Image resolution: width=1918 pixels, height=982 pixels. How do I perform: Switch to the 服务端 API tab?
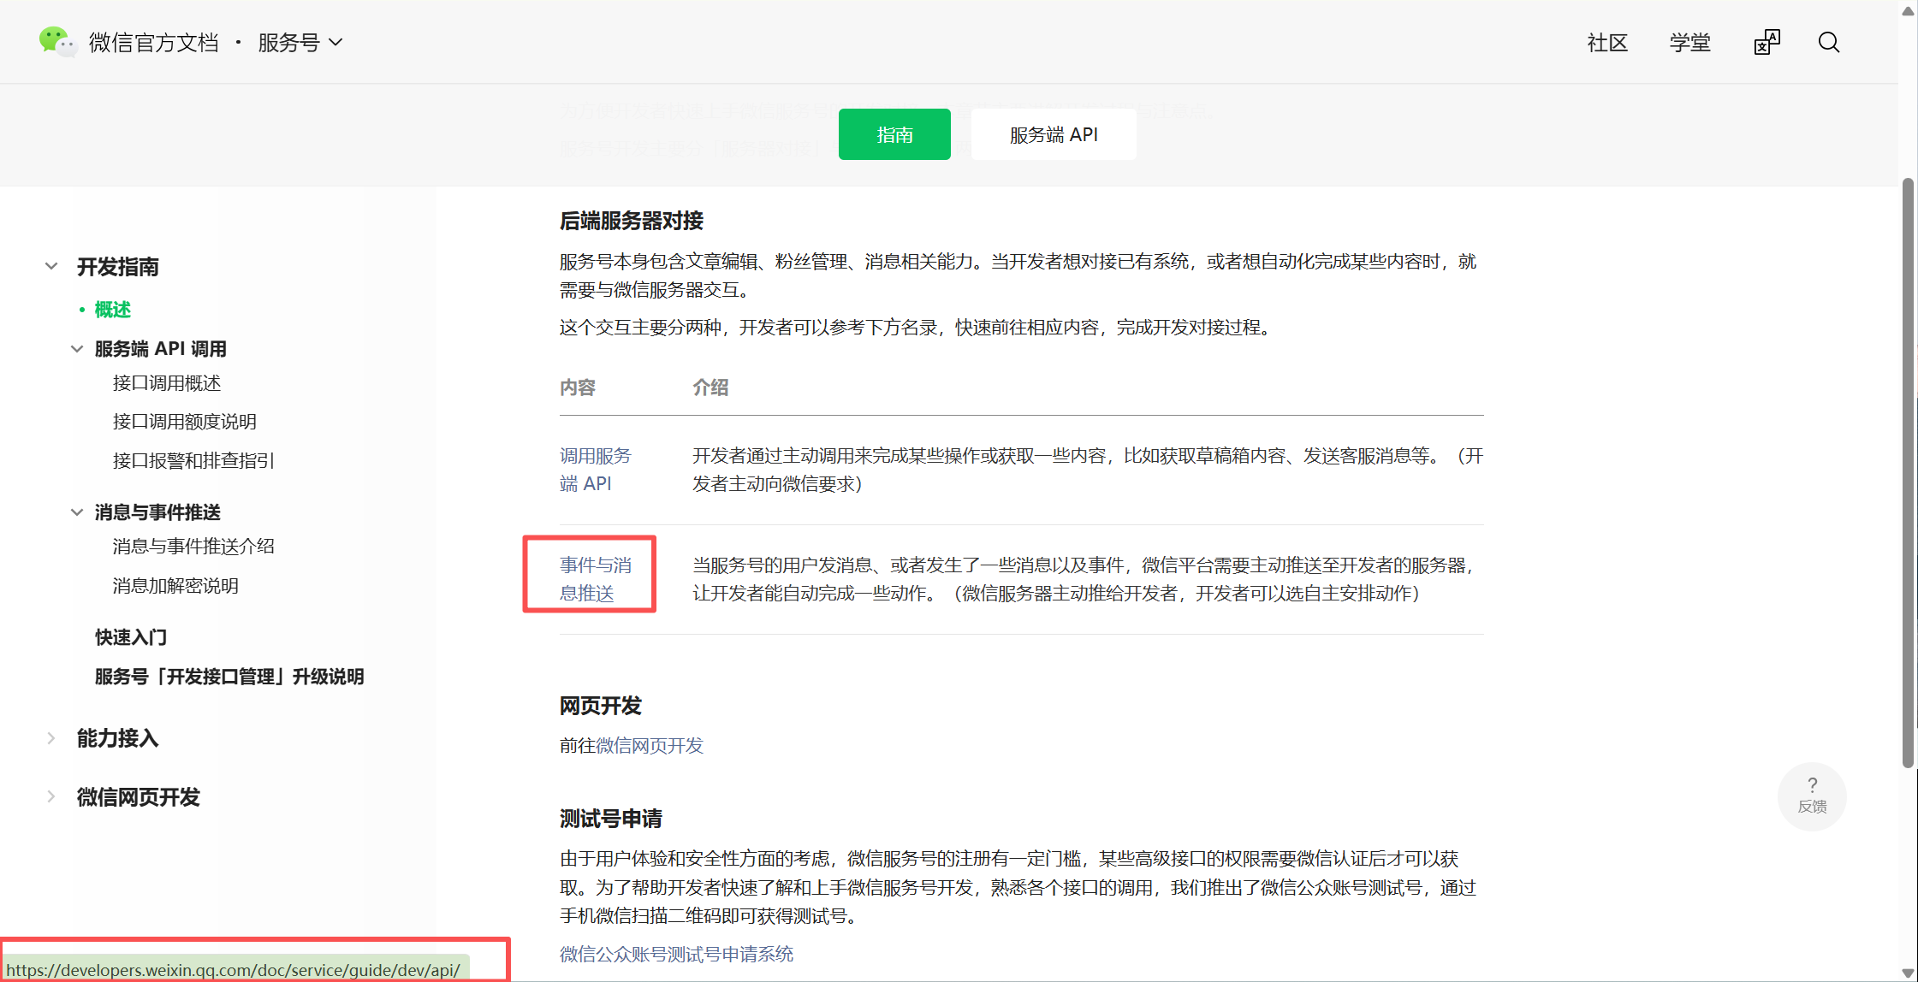click(x=1053, y=134)
